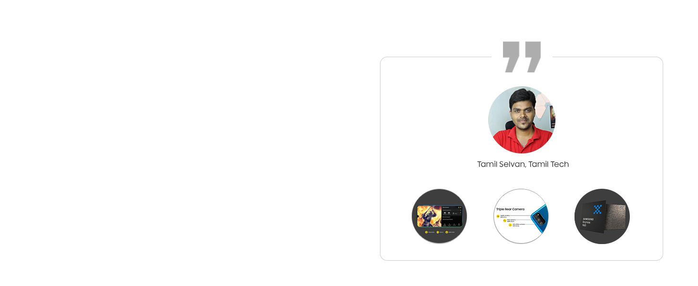Click the game booster panel beside the artwork
The image size is (698, 286).
tap(452, 216)
